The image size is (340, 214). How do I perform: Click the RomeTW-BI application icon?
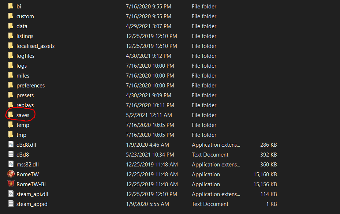[11, 184]
